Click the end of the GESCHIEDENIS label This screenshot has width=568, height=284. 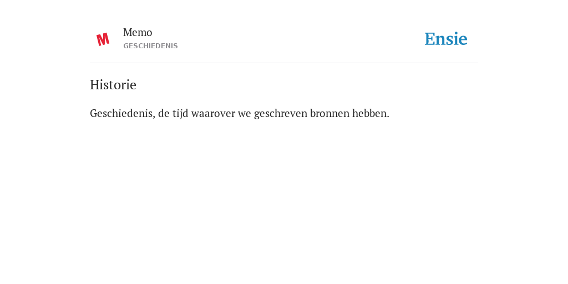click(x=175, y=46)
